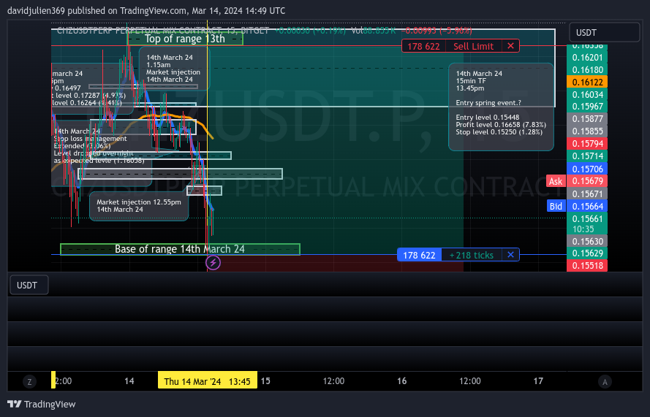Select the gray 0.15877 price label
Viewport: 650px width, 417px height.
(x=587, y=119)
